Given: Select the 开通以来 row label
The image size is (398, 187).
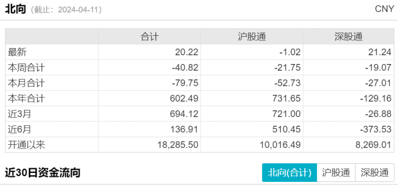Looking at the screenshot, I should [26, 145].
